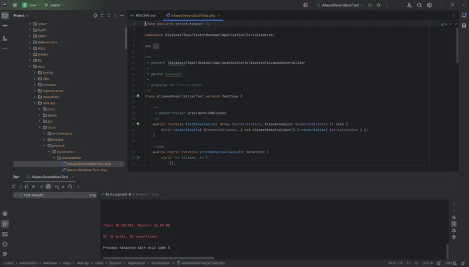Go to next highlighted problem arrow
Screen dimensions: 469x267
tap(455, 24)
